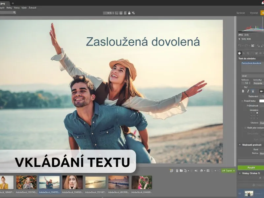Click the fit-to-window zoom icon
The width and height of the screenshot is (264, 198).
pos(121,13)
